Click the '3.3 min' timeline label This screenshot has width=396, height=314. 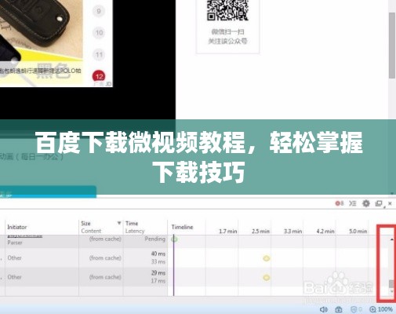pyautogui.click(x=293, y=232)
